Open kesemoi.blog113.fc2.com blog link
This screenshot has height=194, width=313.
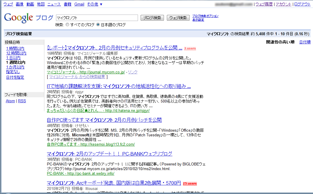(91, 144)
